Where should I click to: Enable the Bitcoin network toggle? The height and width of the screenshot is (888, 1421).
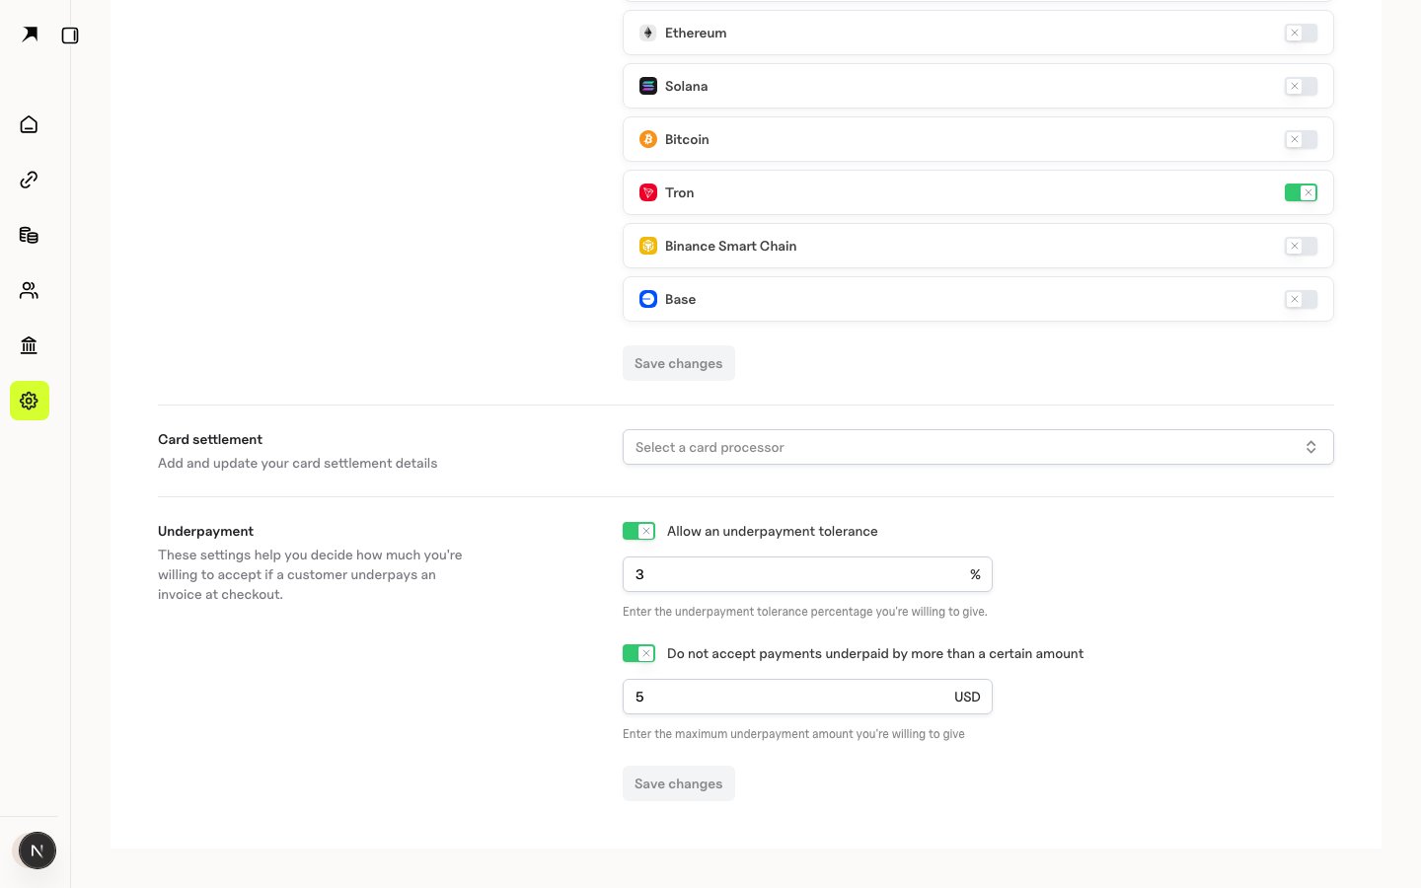[1301, 139]
